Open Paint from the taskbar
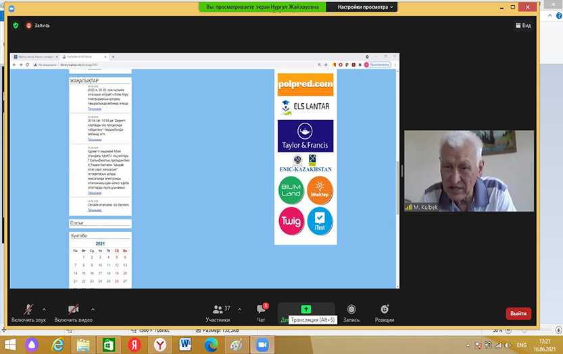The width and height of the screenshot is (563, 354). (237, 345)
